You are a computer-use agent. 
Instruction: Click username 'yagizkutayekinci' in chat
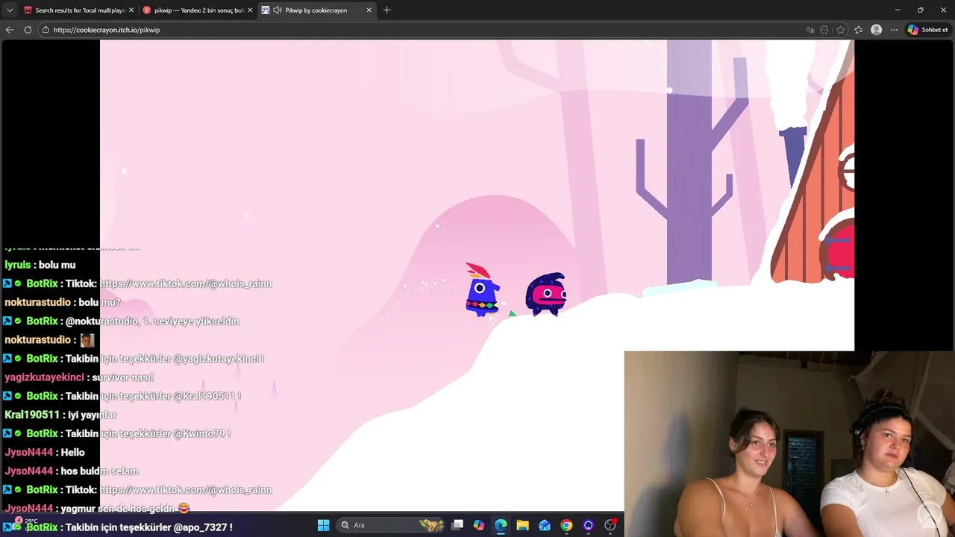tap(44, 377)
